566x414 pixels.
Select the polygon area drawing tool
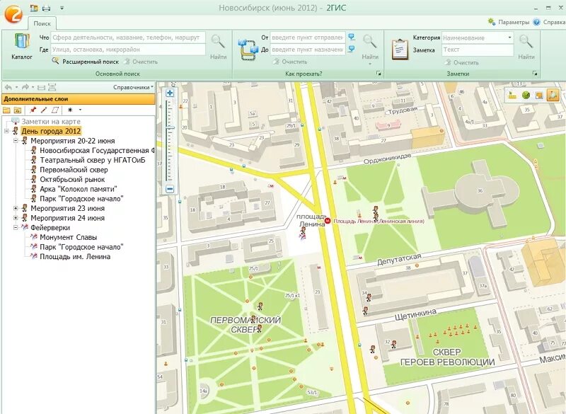click(x=55, y=110)
